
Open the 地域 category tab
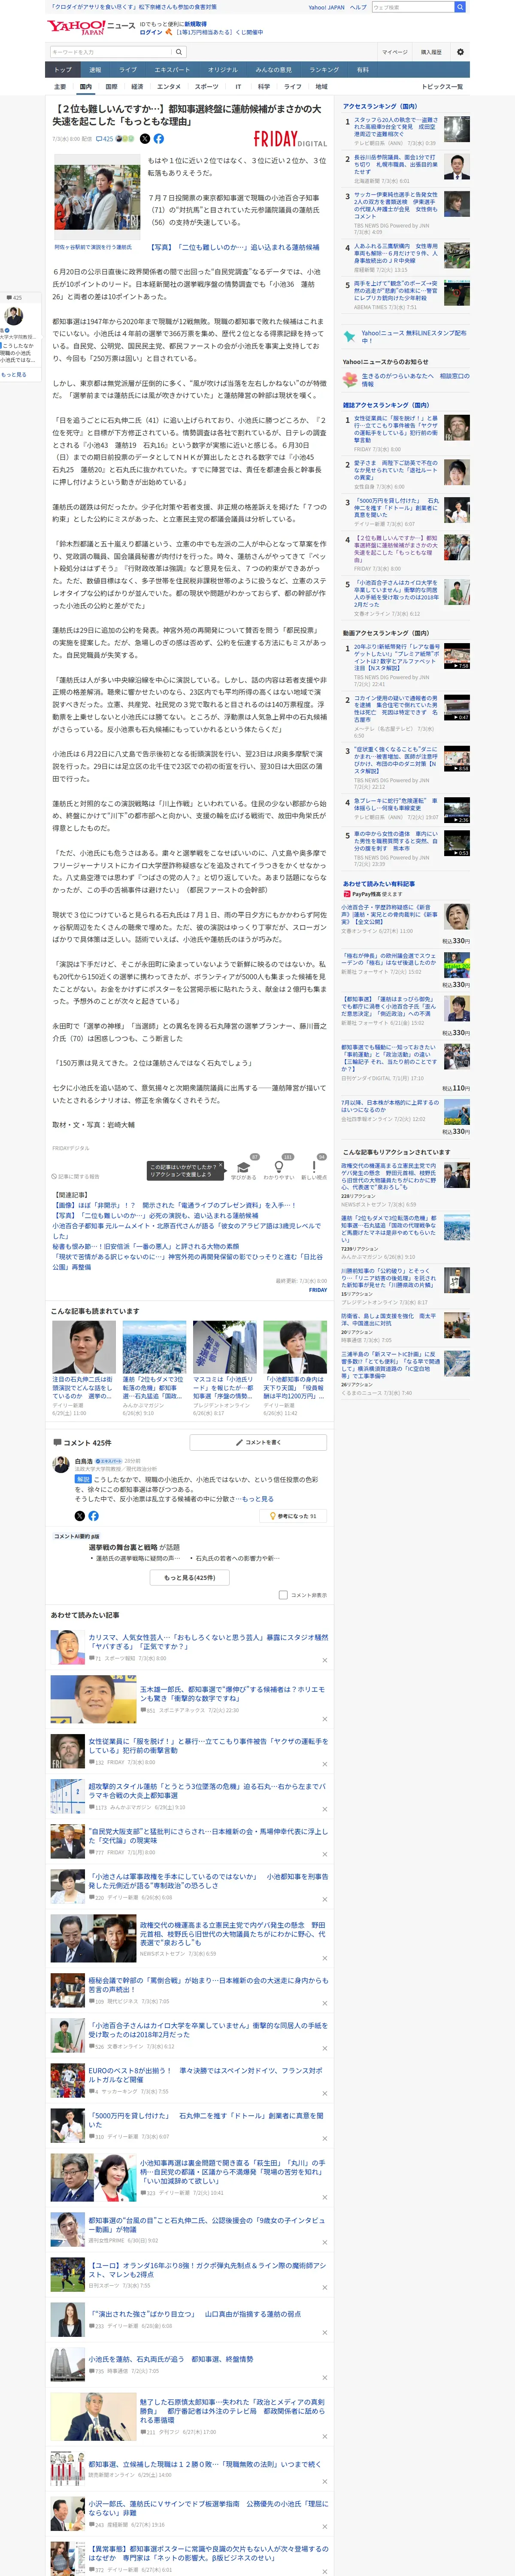click(x=321, y=87)
